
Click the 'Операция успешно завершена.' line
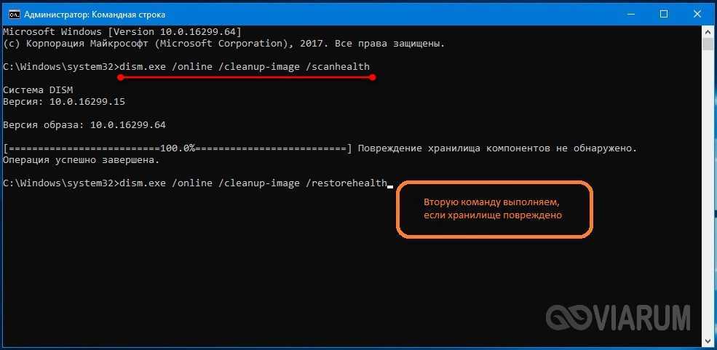81,159
